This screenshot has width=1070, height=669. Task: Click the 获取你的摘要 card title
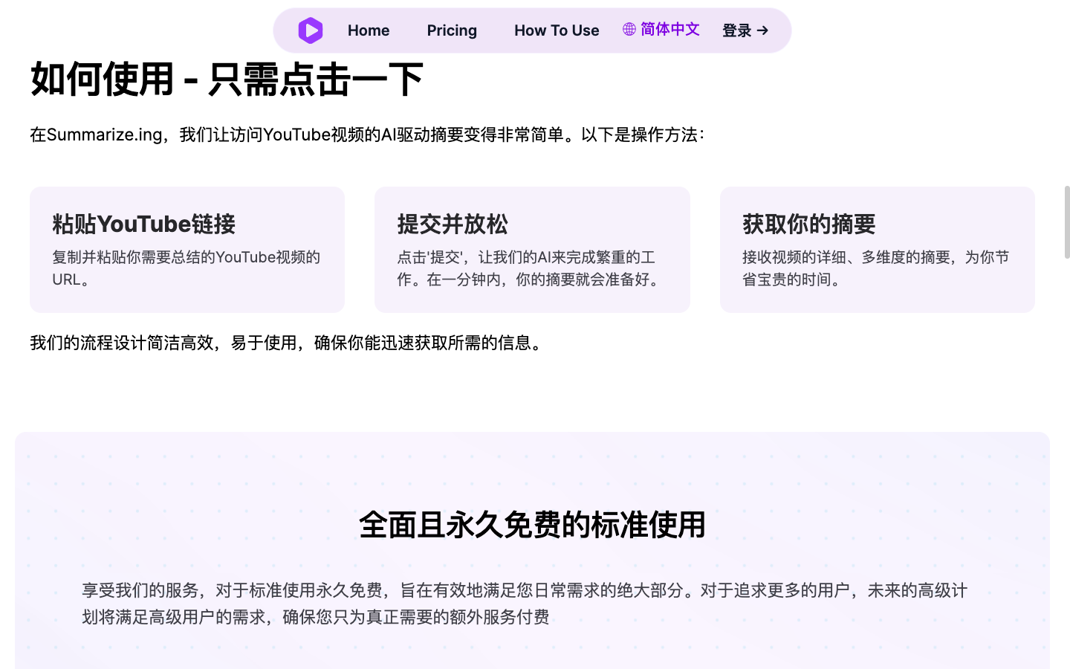pos(808,224)
